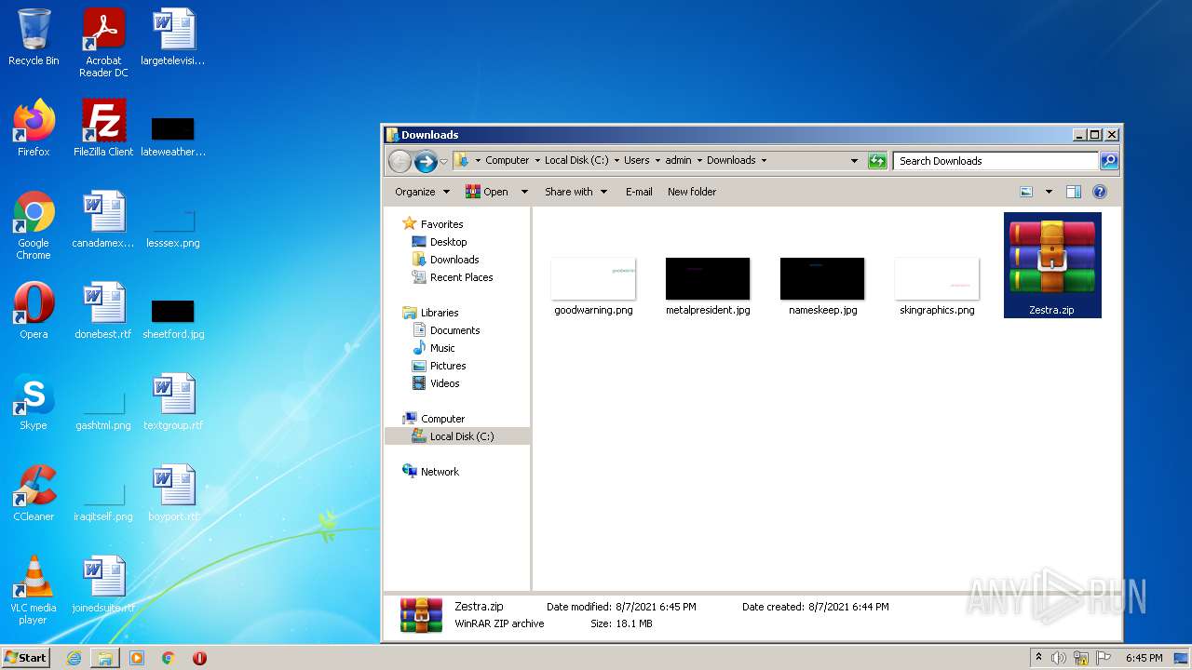Click the Start button
Image resolution: width=1192 pixels, height=670 pixels.
(x=26, y=658)
